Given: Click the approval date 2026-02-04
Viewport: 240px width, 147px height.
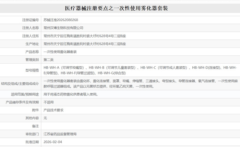Looking at the screenshot, I should [x=53, y=142].
